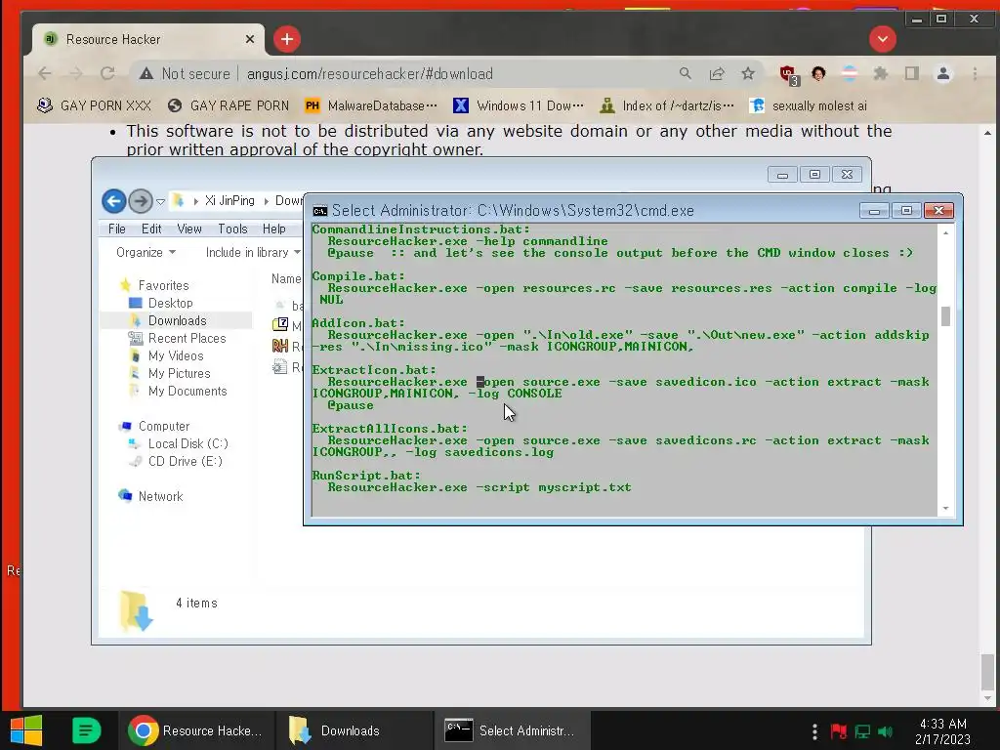Go back in Chrome browser

tap(45, 73)
